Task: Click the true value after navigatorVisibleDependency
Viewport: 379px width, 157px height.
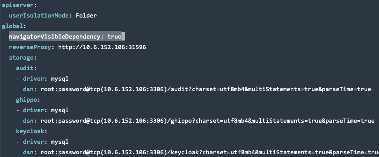Action: point(114,37)
